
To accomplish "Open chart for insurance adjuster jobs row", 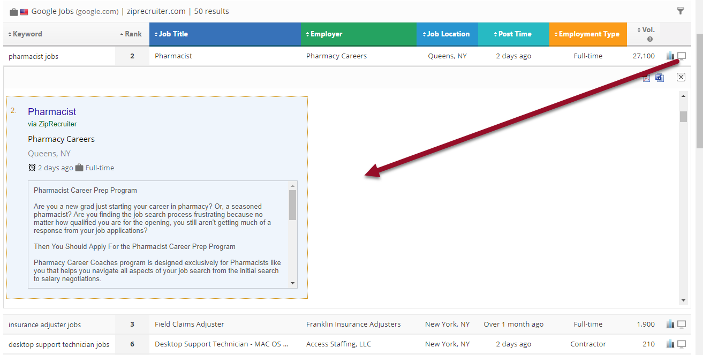I will [x=670, y=324].
